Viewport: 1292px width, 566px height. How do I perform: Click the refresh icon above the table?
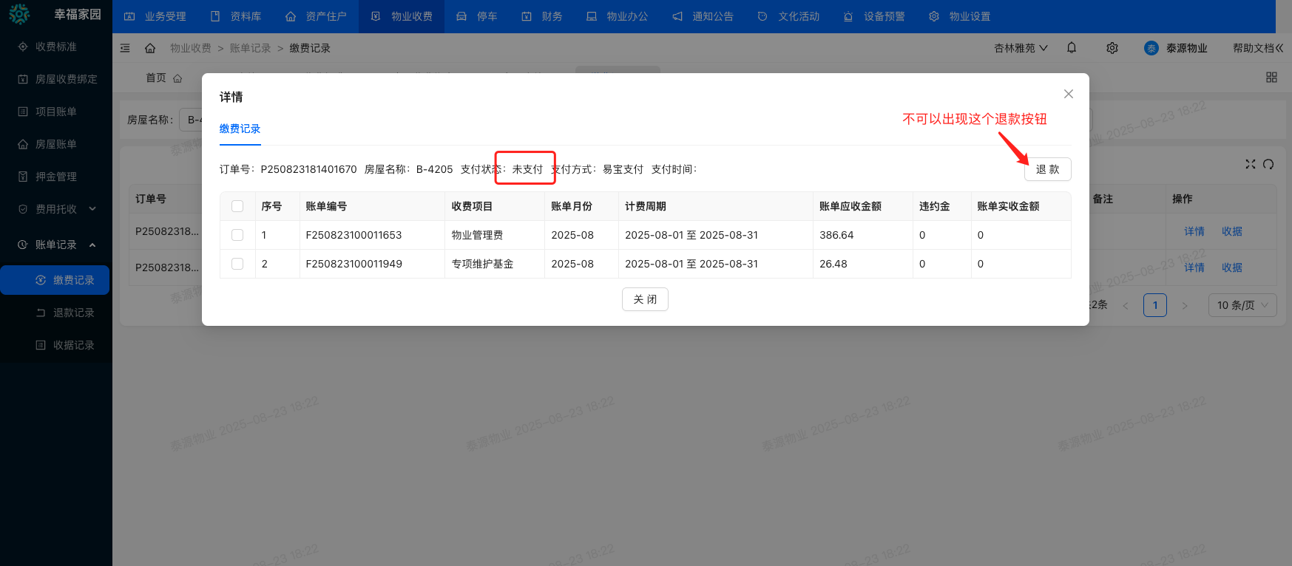coord(1268,164)
